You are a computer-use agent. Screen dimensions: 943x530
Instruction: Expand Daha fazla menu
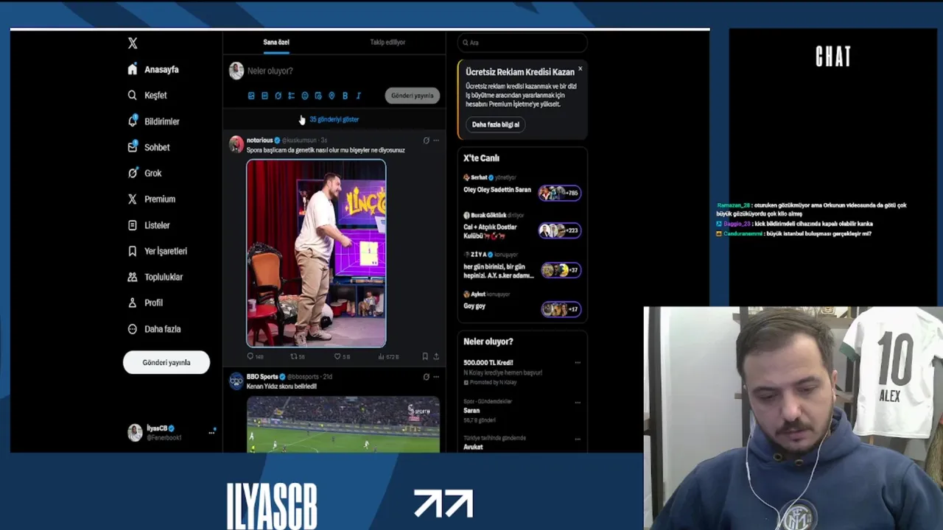[154, 329]
